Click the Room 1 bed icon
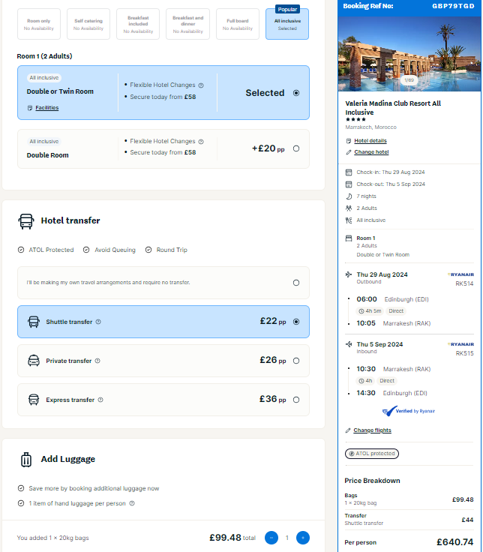The width and height of the screenshot is (483, 552). [x=349, y=238]
